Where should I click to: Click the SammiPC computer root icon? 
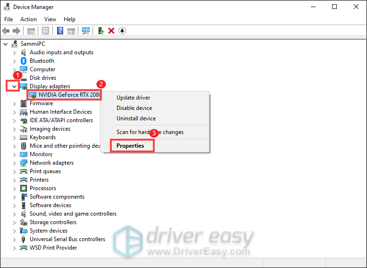[15, 44]
